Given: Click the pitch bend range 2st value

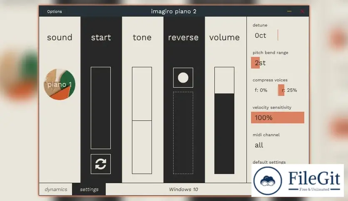Looking at the screenshot, I should (x=260, y=63).
